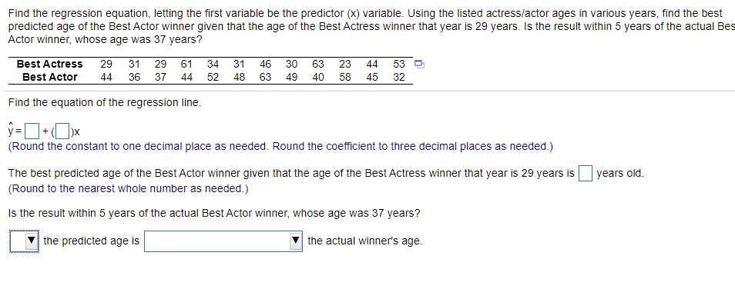Select the Best Actor row header
The width and height of the screenshot is (735, 289).
[x=49, y=77]
